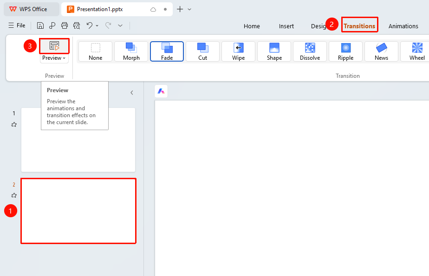Click the star animation icon beside slide 1
Screen dimensions: 429x276
[x=14, y=125]
